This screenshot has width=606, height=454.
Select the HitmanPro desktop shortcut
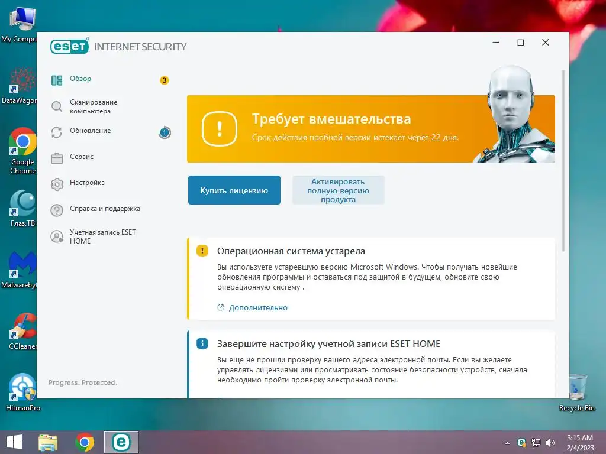point(23,393)
